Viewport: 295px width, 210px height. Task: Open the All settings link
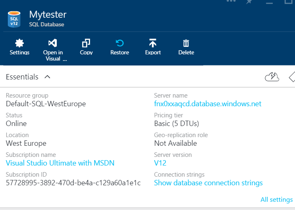coord(276,200)
